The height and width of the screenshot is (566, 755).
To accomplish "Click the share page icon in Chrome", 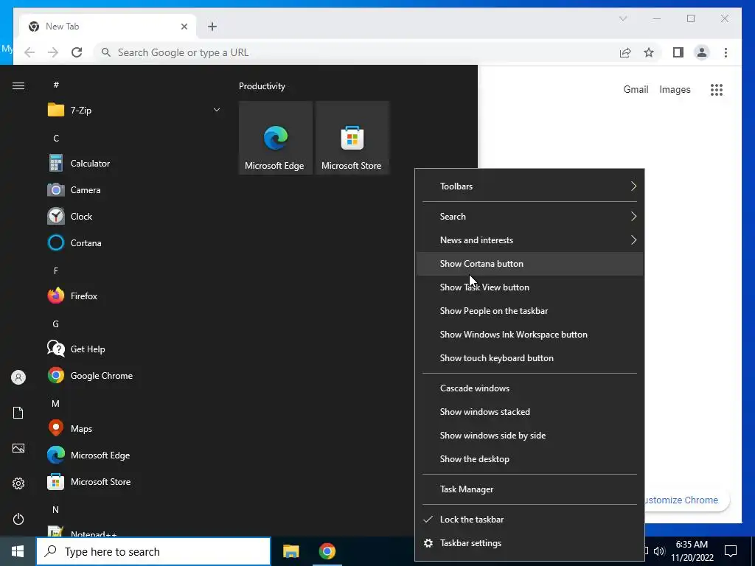I will pyautogui.click(x=625, y=52).
